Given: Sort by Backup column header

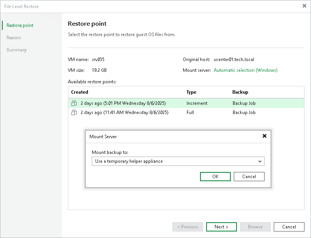Looking at the screenshot, I should (x=240, y=92).
